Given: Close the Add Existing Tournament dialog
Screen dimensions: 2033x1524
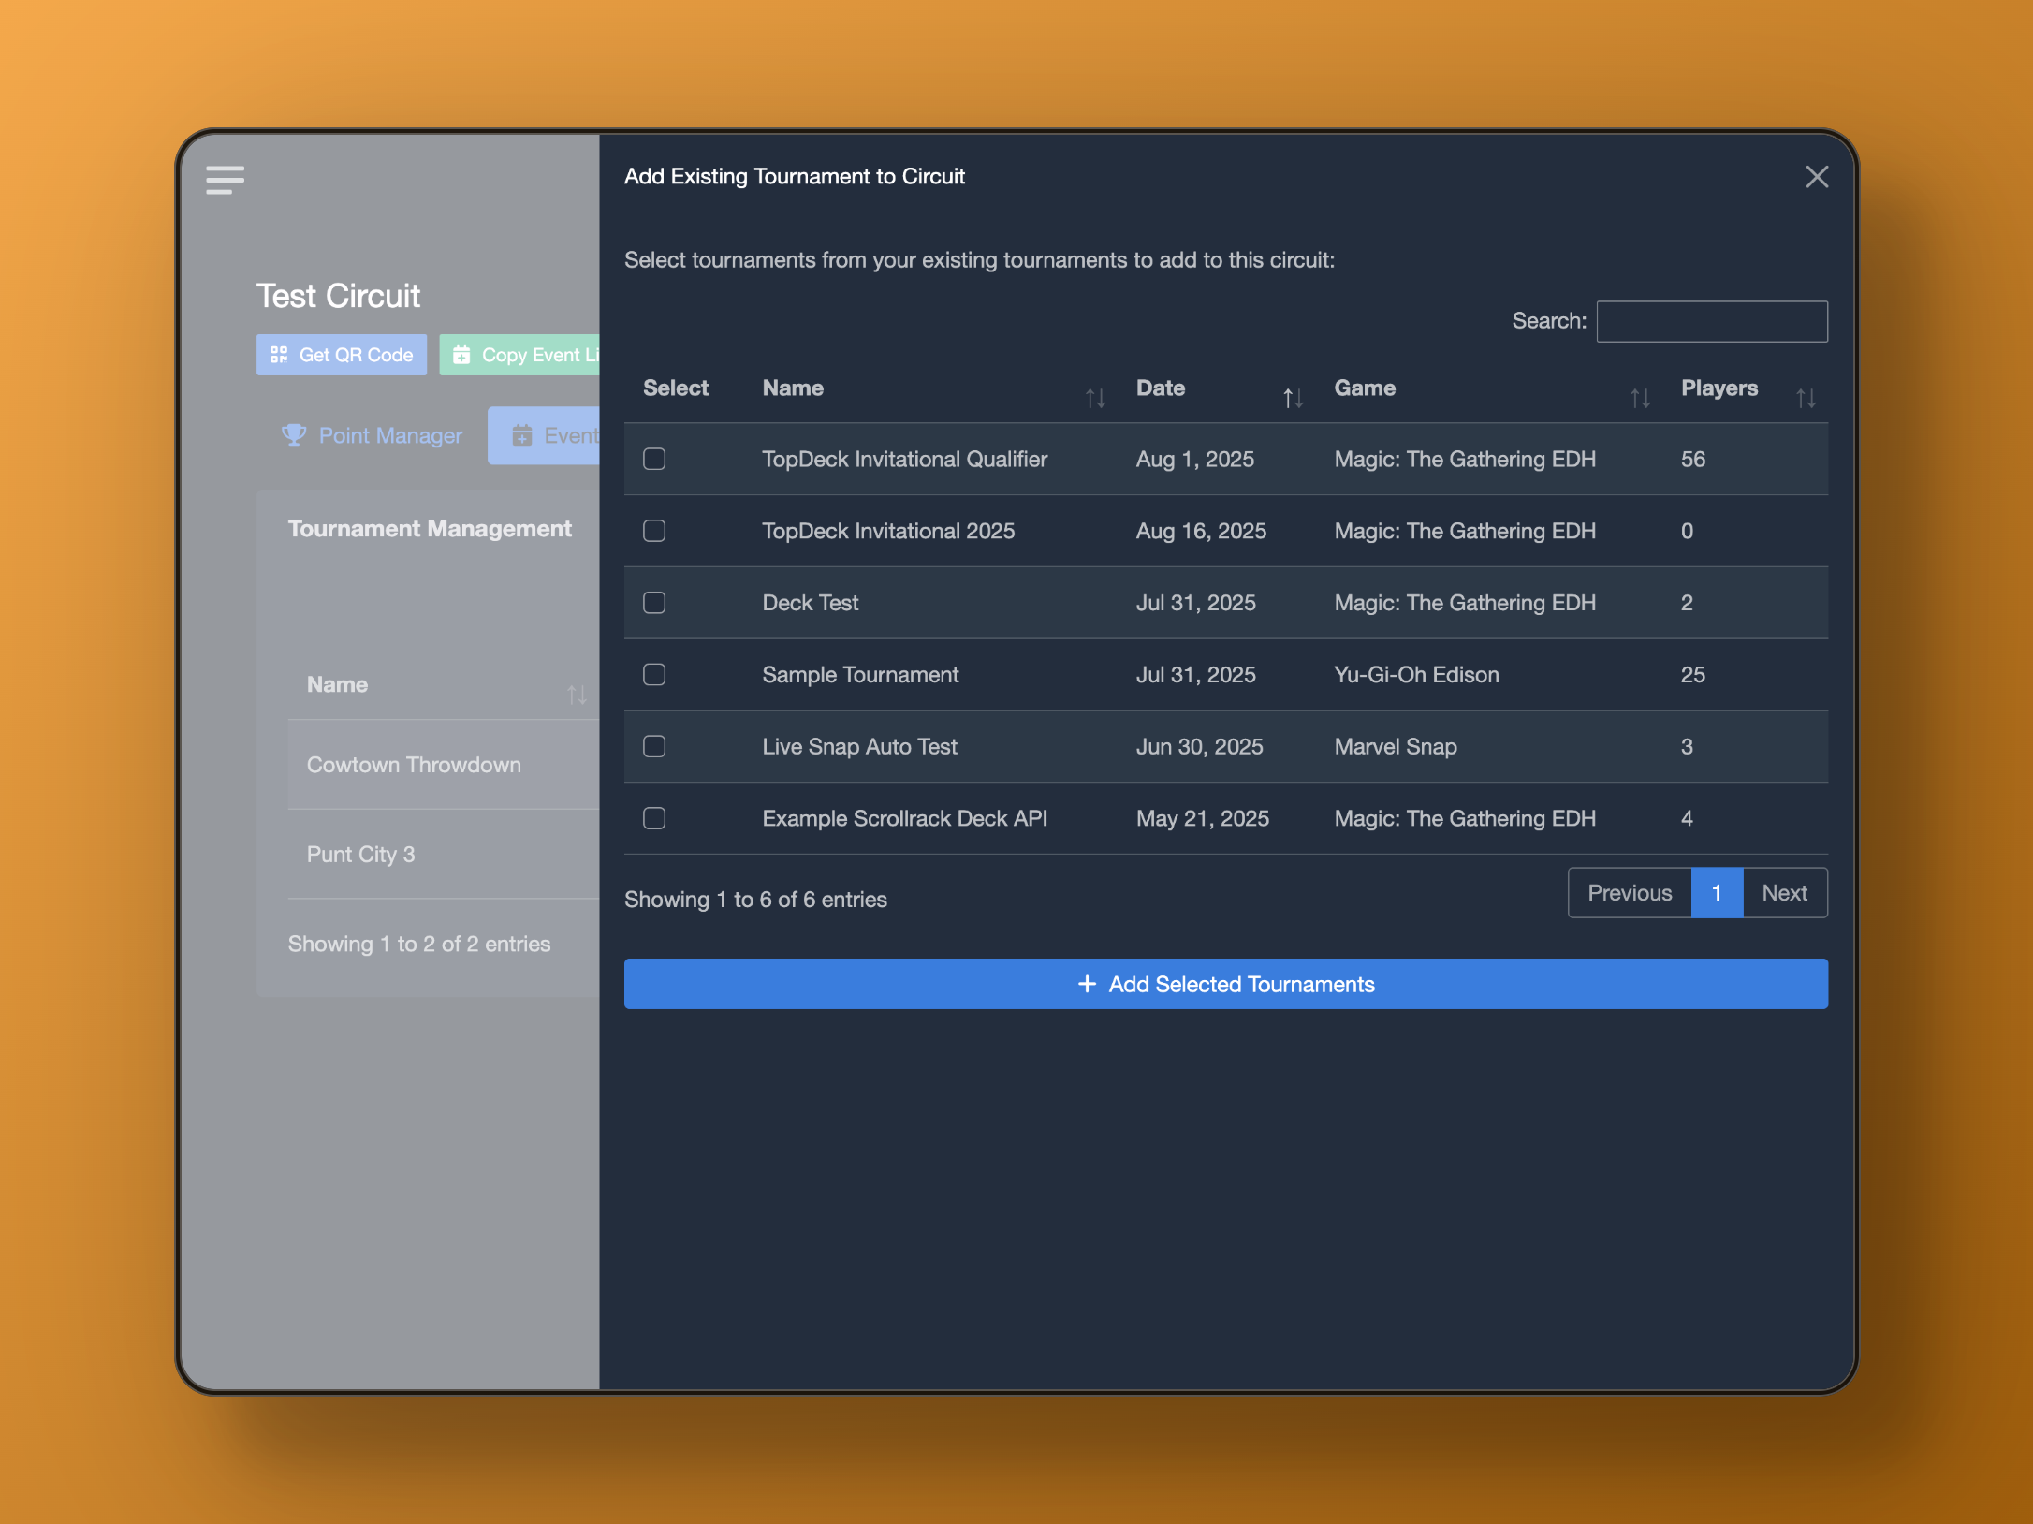Looking at the screenshot, I should coord(1816,177).
